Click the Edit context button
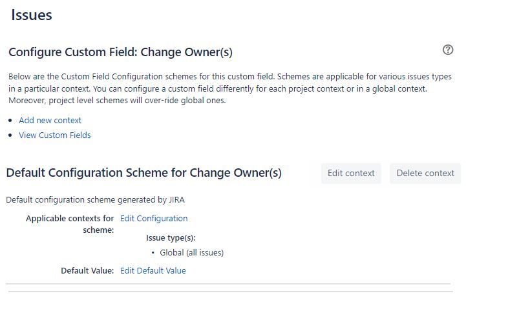Image resolution: width=519 pixels, height=309 pixels. [x=351, y=173]
